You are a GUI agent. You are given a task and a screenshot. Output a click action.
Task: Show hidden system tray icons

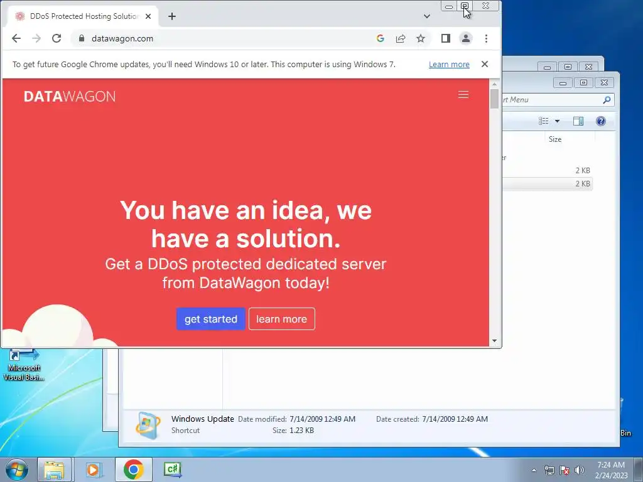[x=534, y=470]
